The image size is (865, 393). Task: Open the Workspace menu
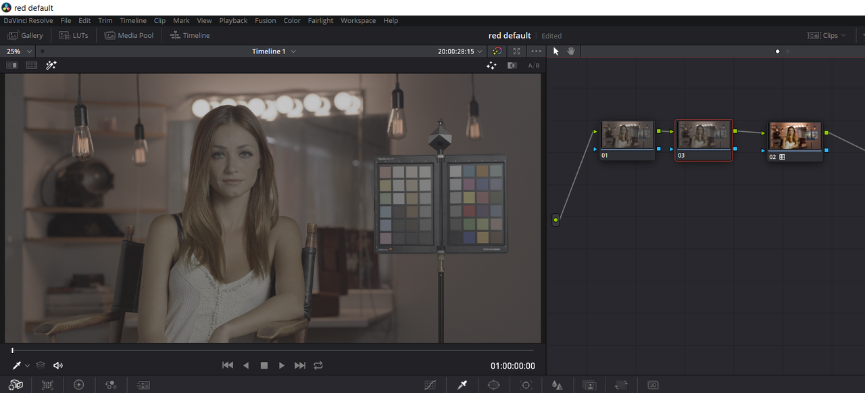pos(358,20)
